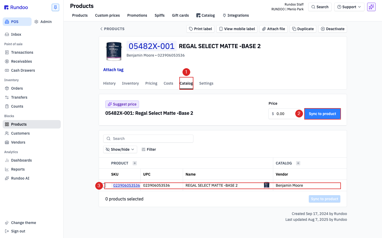The height and width of the screenshot is (238, 382).
Task: Click the top Search button
Action: 320,7
